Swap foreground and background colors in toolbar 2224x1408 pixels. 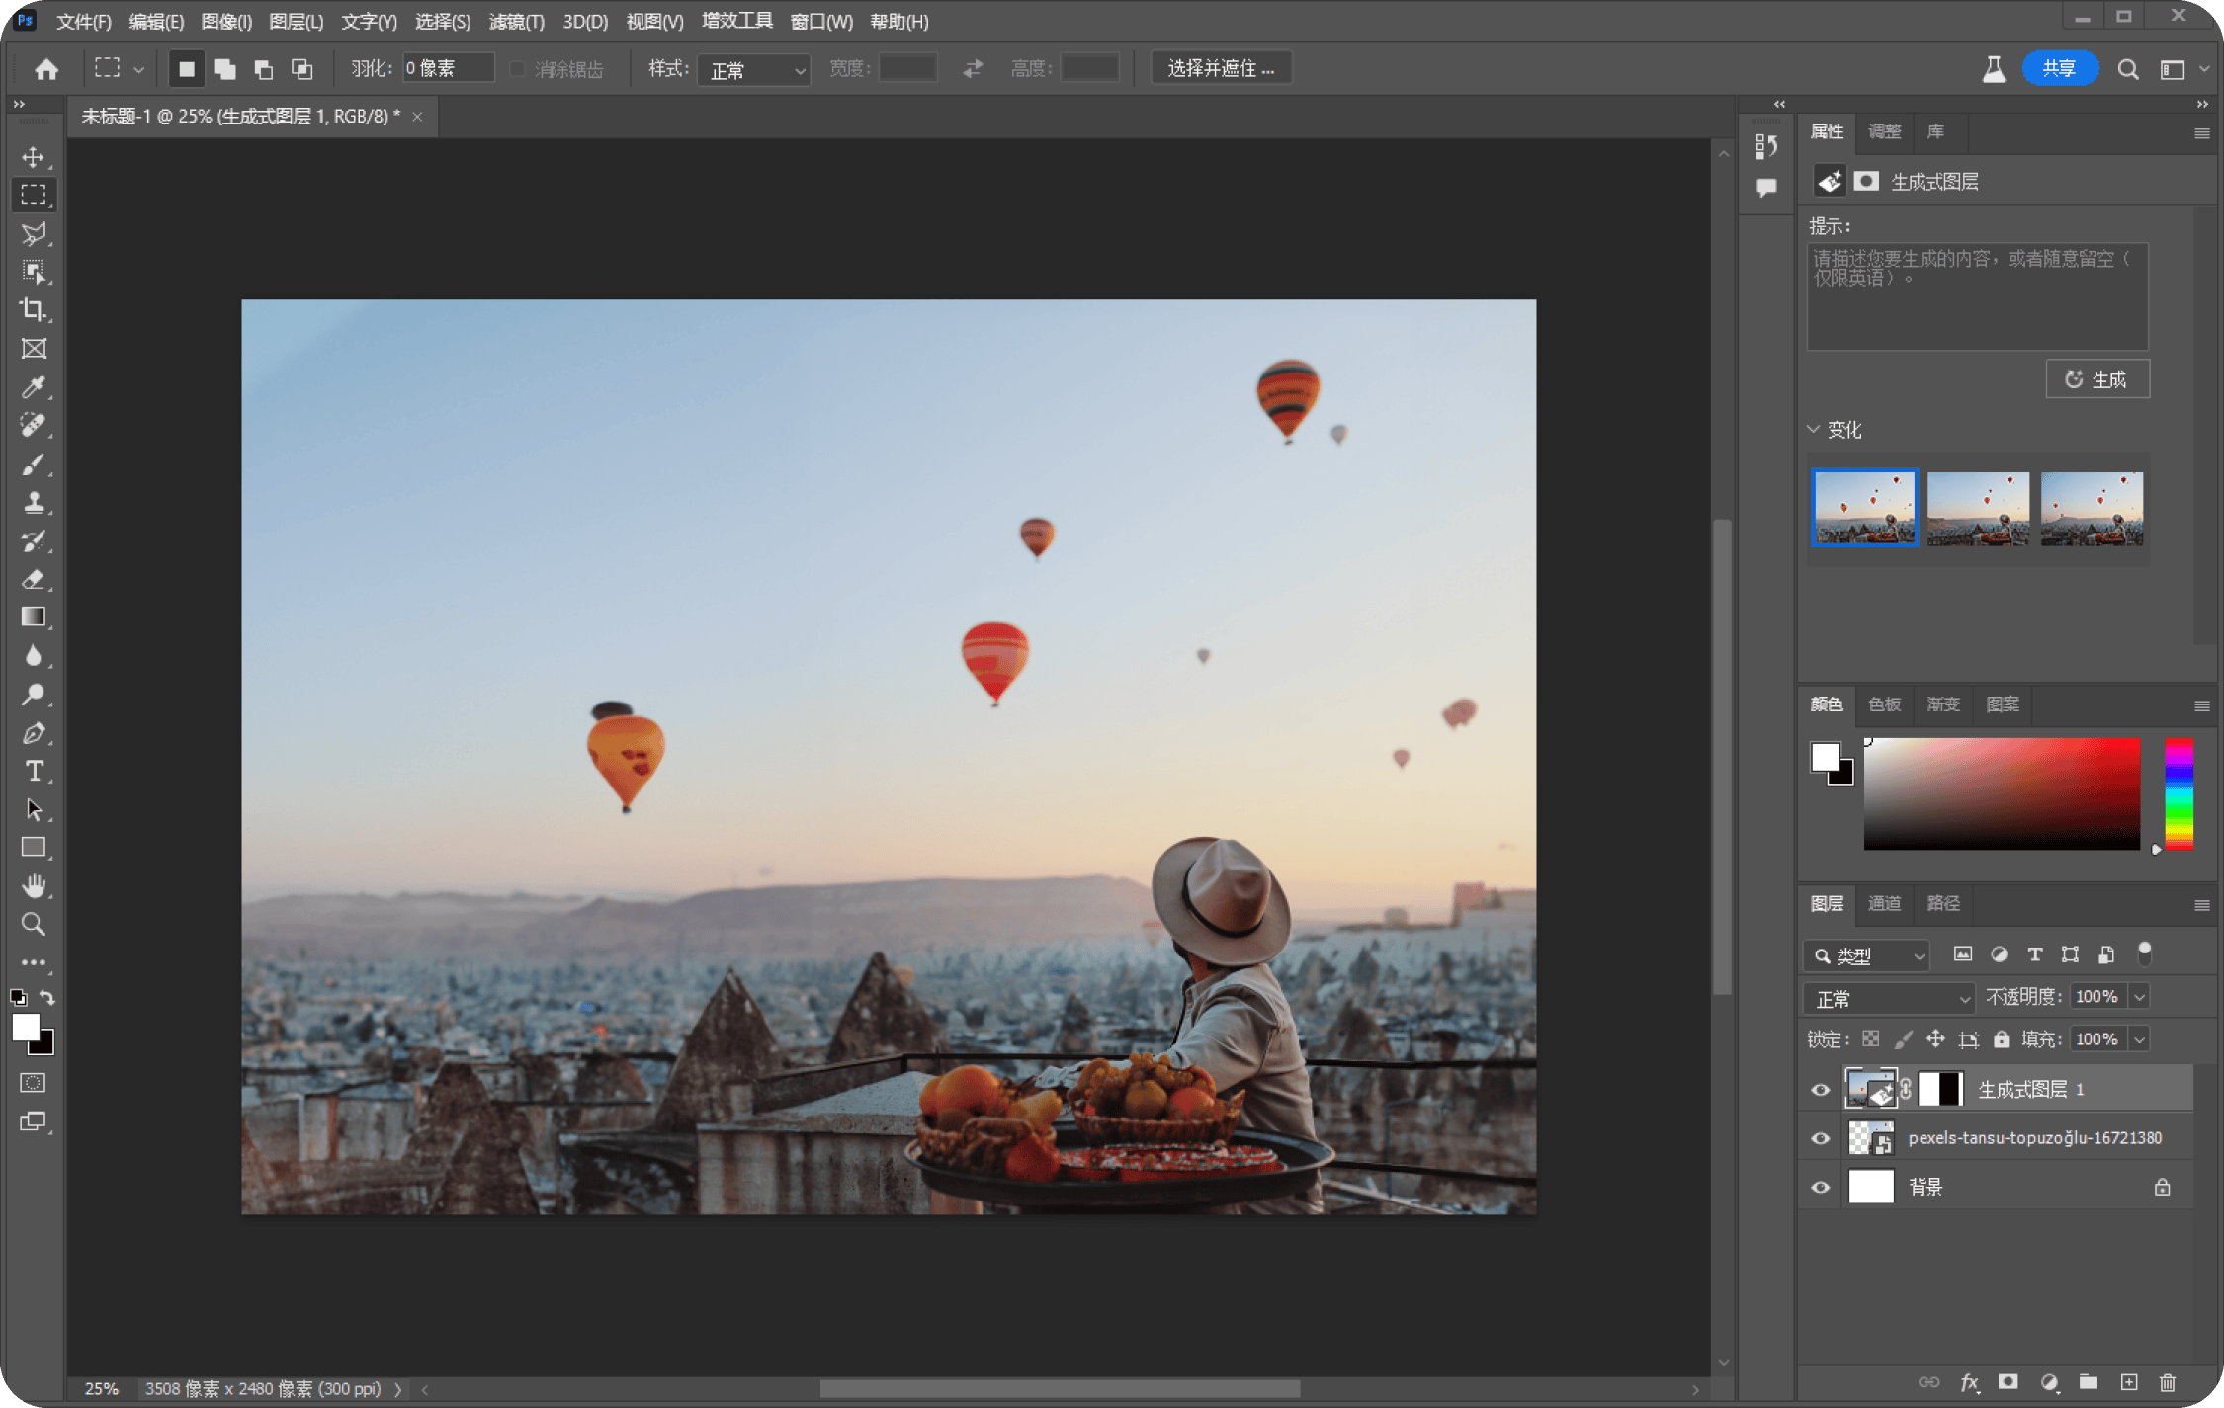tap(47, 998)
